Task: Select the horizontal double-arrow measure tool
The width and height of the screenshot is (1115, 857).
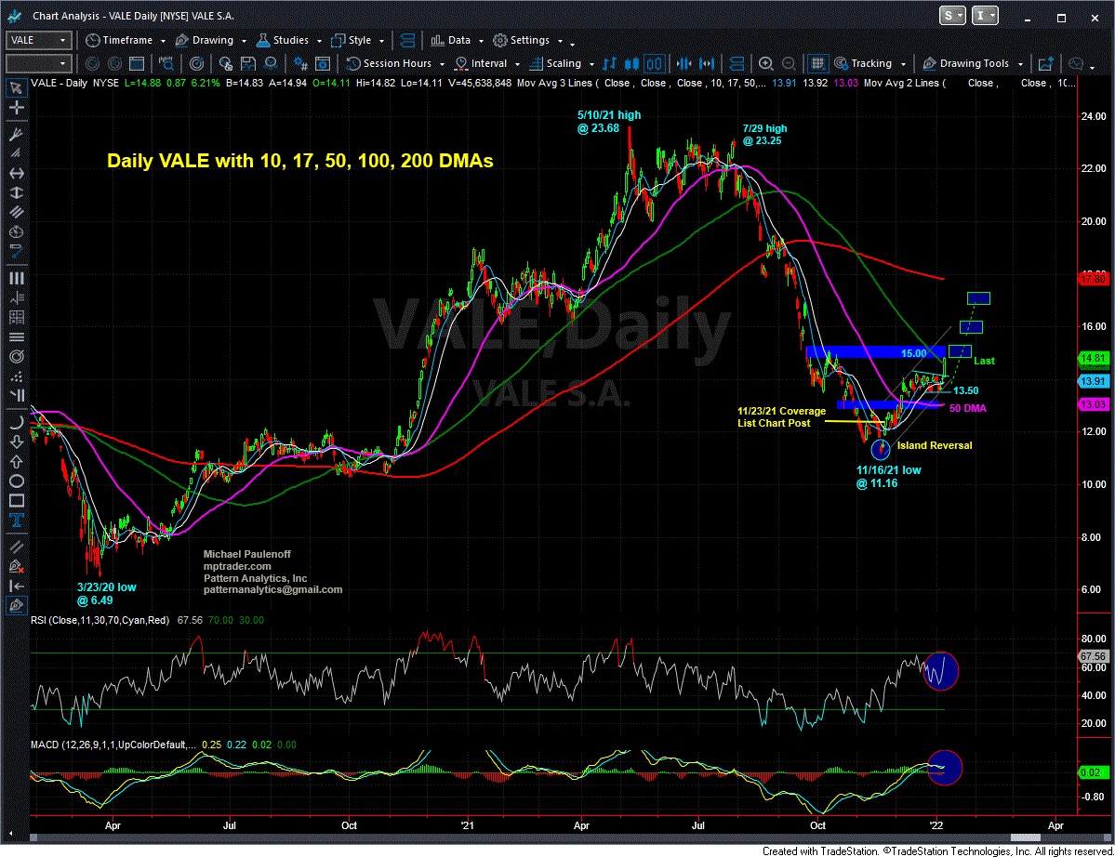Action: tap(16, 173)
